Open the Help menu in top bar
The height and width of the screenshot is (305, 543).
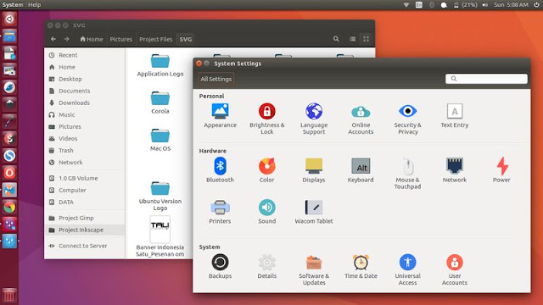(34, 5)
